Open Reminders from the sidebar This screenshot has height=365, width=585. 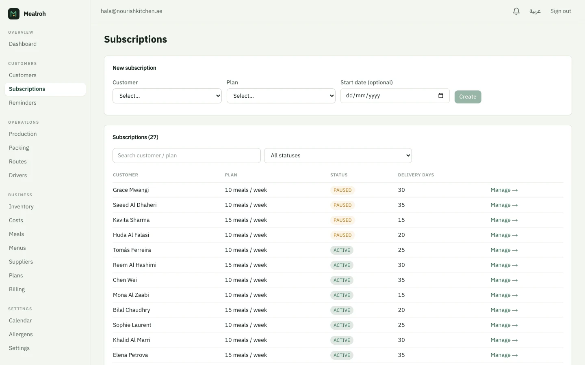(x=23, y=103)
